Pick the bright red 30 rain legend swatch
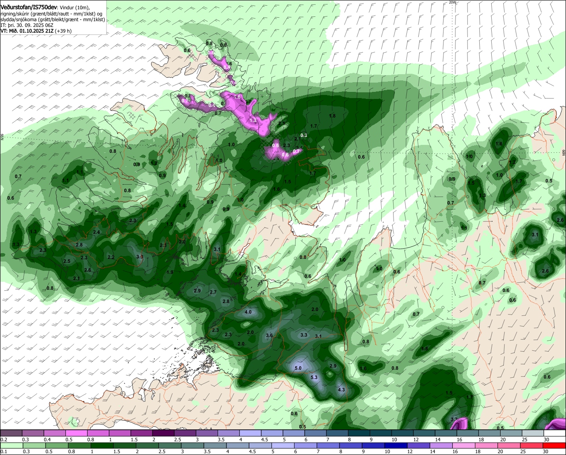The image size is (566, 455). coord(555,446)
